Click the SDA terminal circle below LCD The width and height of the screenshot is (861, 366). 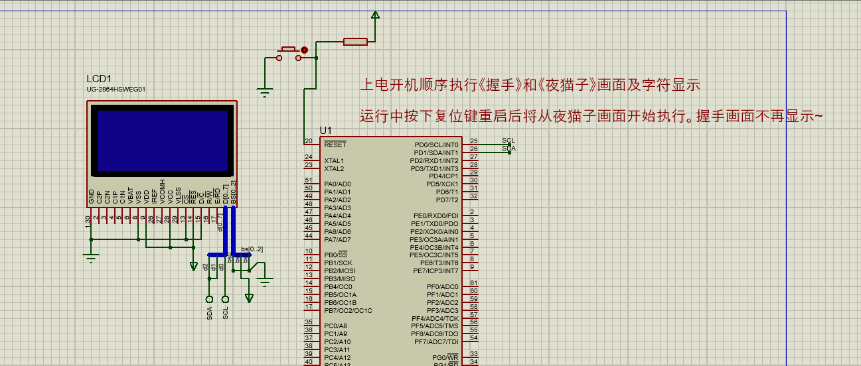(x=209, y=299)
